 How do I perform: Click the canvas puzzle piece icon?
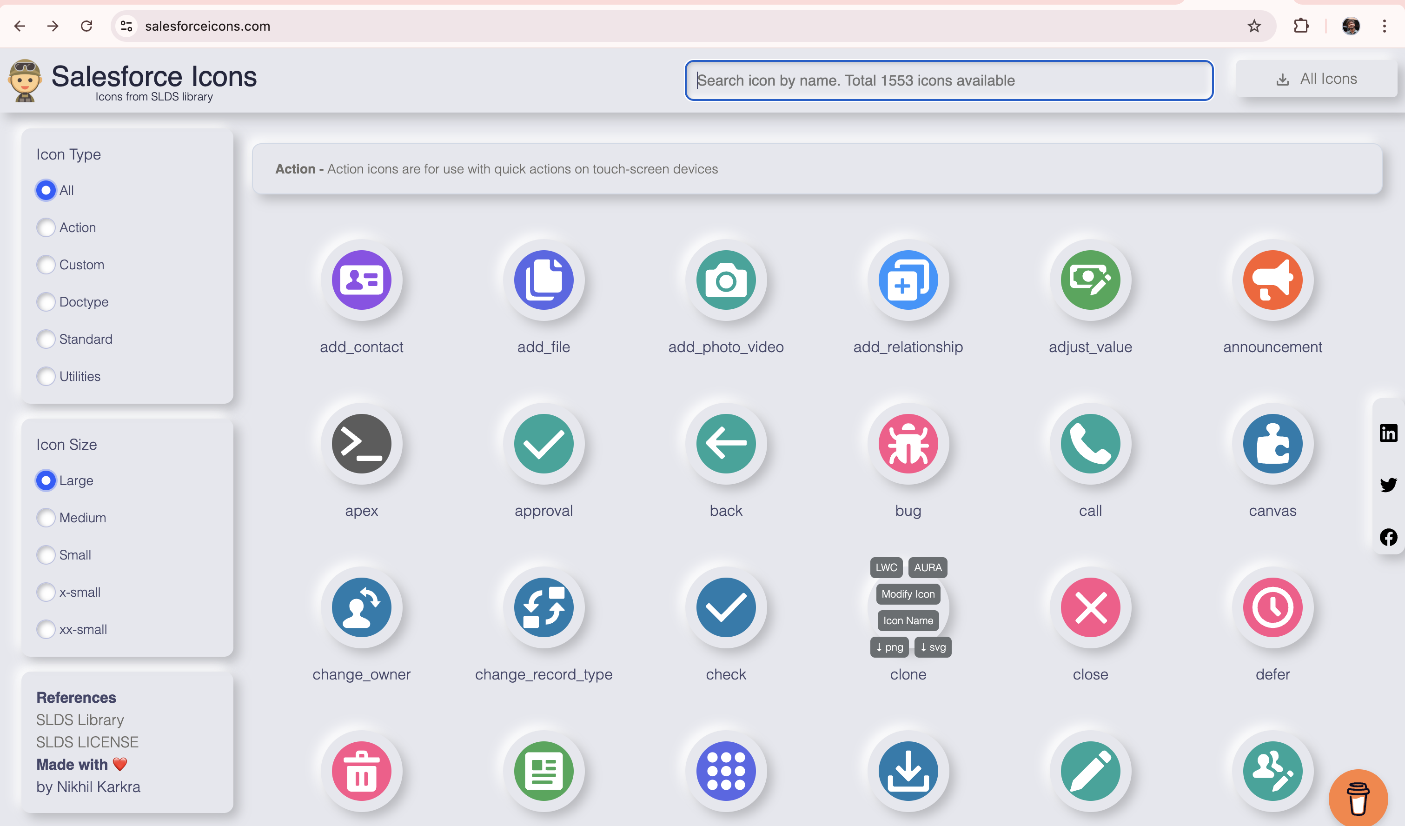(1272, 443)
